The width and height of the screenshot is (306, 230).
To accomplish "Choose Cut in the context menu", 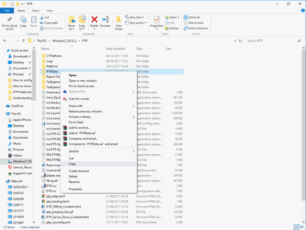I will click(x=98, y=158).
